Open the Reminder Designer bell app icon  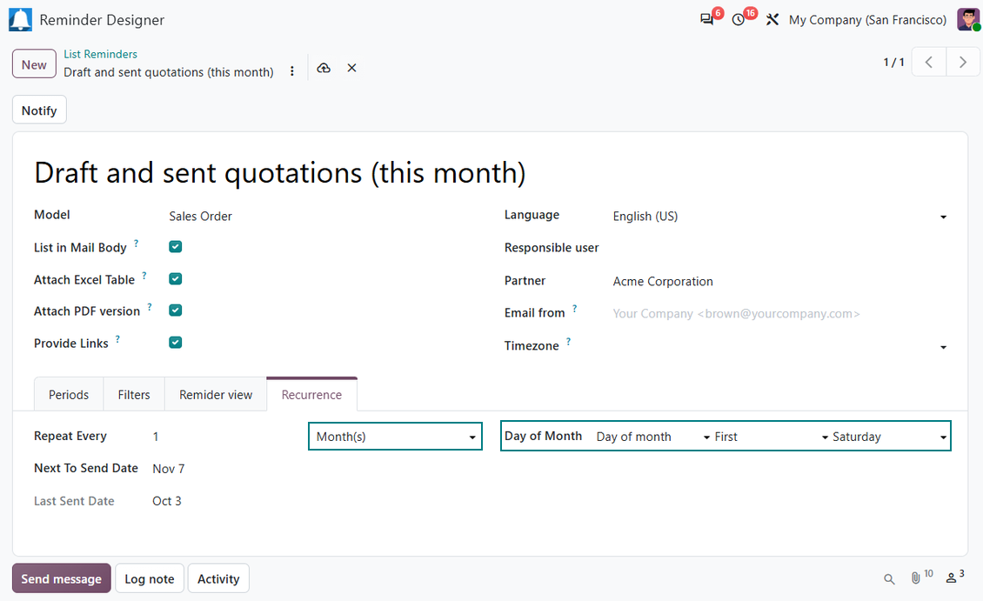20,19
